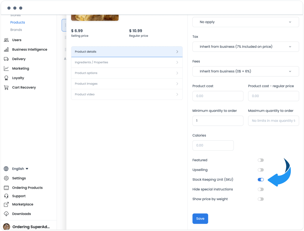
Task: Select the Product video row
Action: pyautogui.click(x=127, y=94)
